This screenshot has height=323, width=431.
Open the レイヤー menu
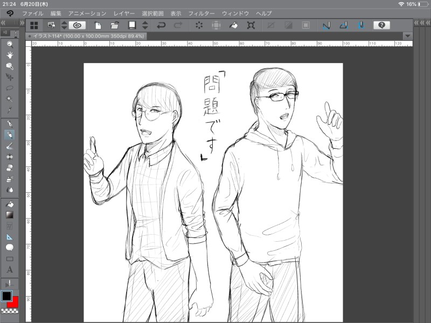coord(124,13)
